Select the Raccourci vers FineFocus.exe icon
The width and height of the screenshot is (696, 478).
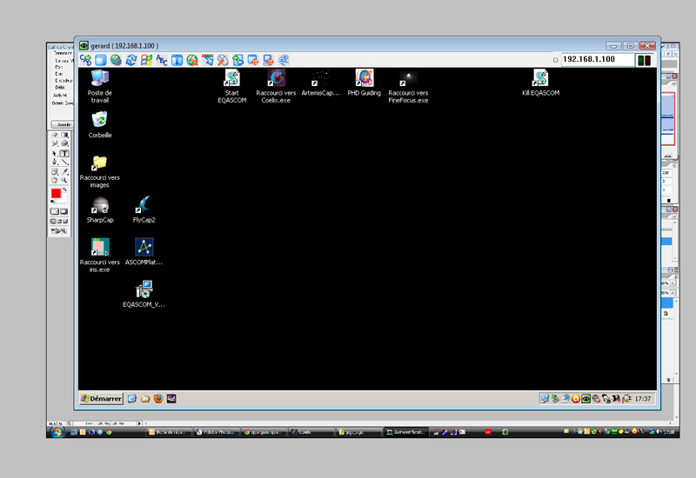408,86
